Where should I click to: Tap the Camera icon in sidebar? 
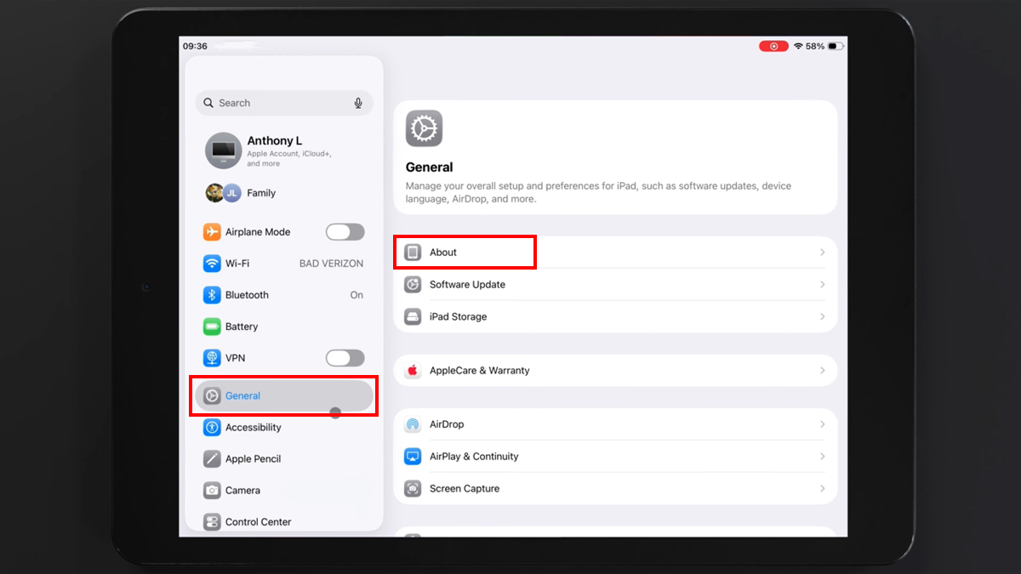[x=212, y=491]
